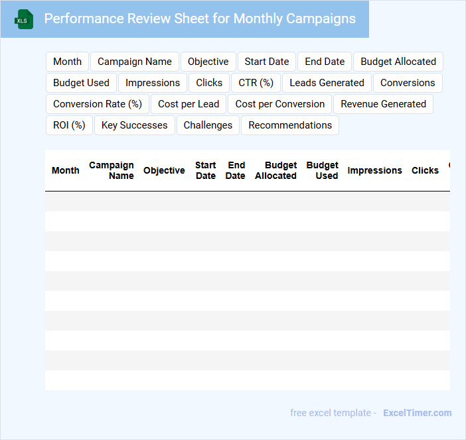This screenshot has height=440, width=466.
Task: Click the Performance Review Sheet title
Action: tap(200, 19)
